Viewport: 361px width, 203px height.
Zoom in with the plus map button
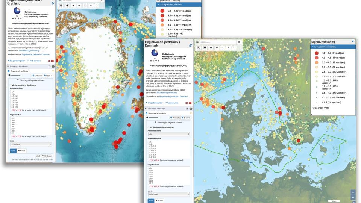352,192
